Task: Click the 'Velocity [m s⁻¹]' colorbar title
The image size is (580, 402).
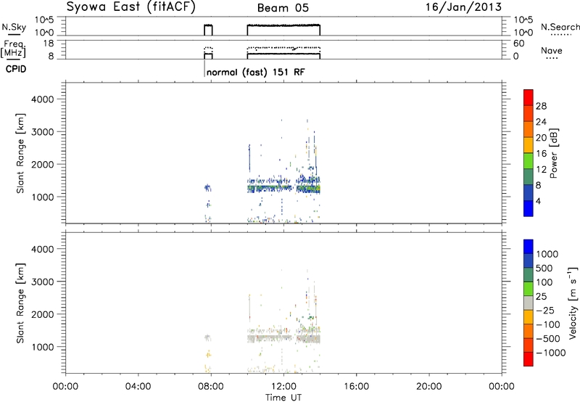Action: pos(573,303)
